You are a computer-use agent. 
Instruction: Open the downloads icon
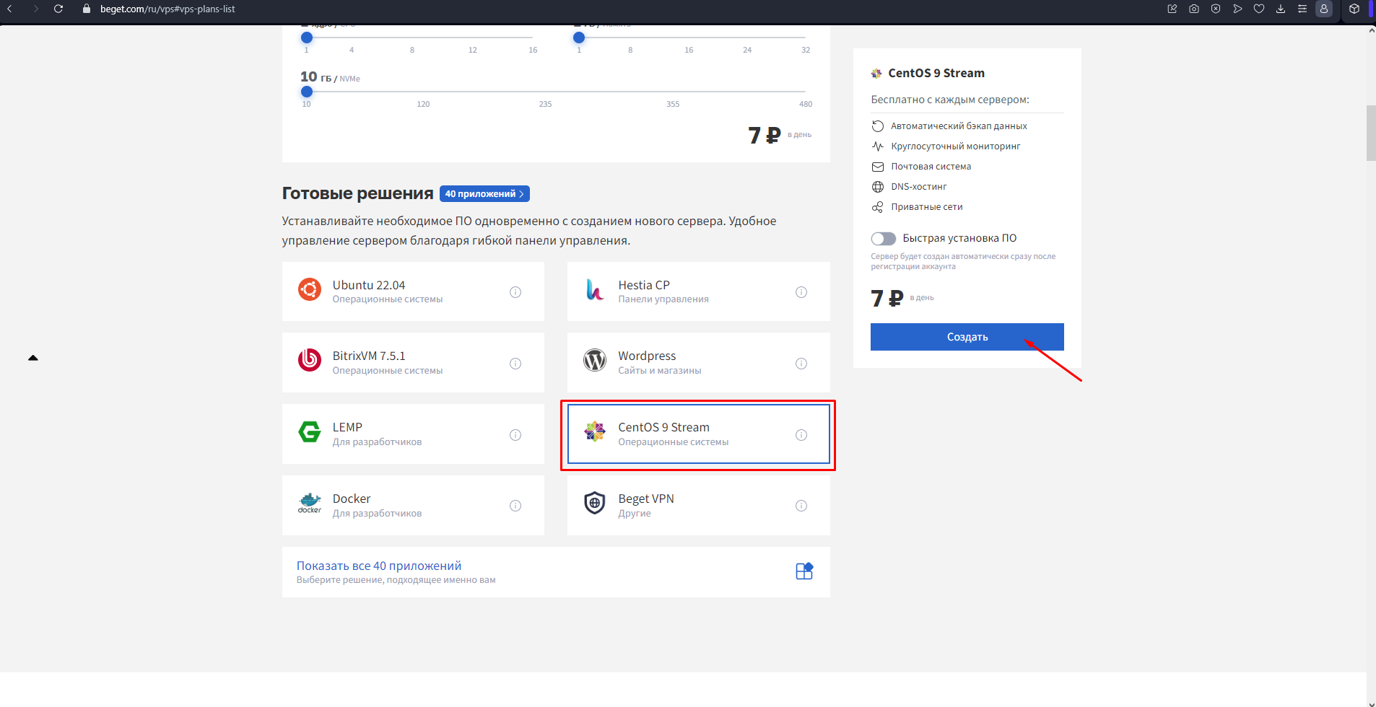[x=1281, y=9]
